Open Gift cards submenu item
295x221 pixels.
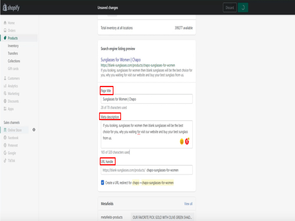pos(13,68)
